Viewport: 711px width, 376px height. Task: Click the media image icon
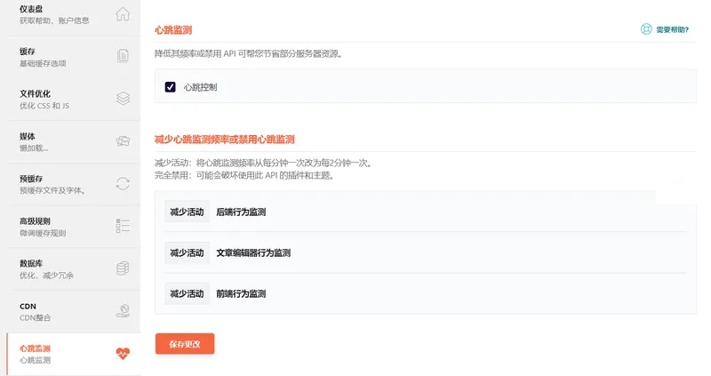(x=123, y=140)
